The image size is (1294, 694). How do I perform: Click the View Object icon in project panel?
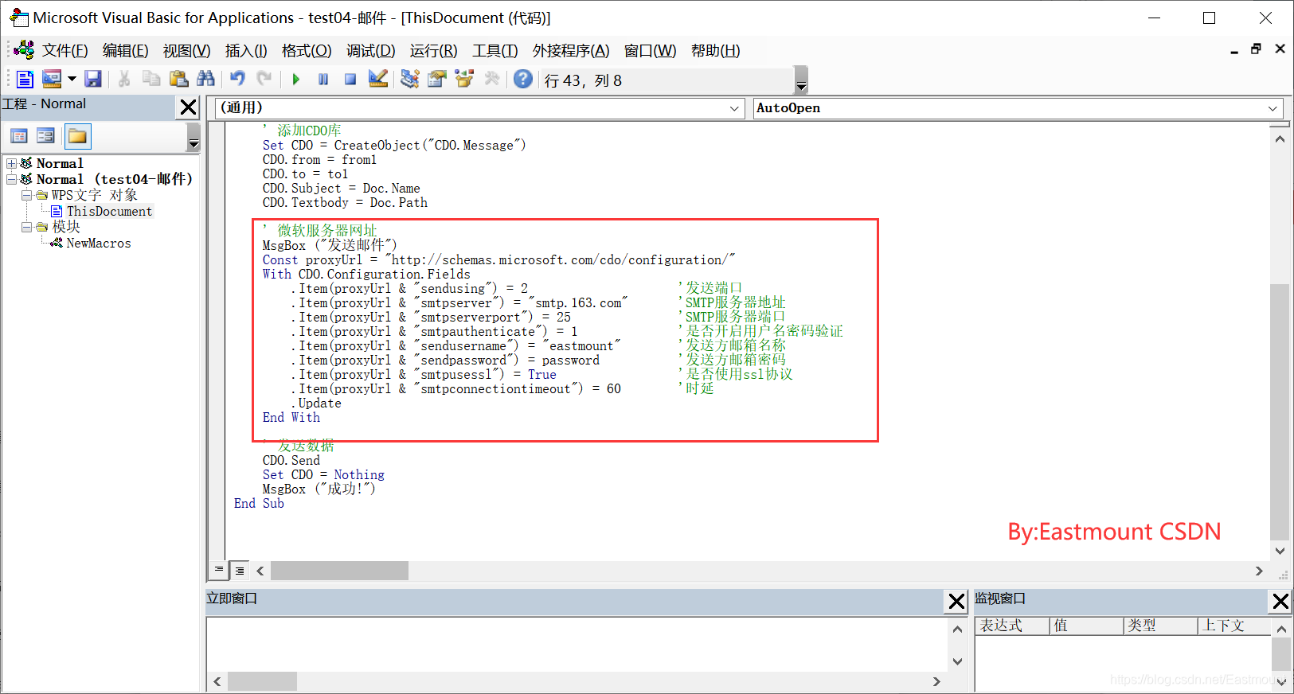[46, 136]
